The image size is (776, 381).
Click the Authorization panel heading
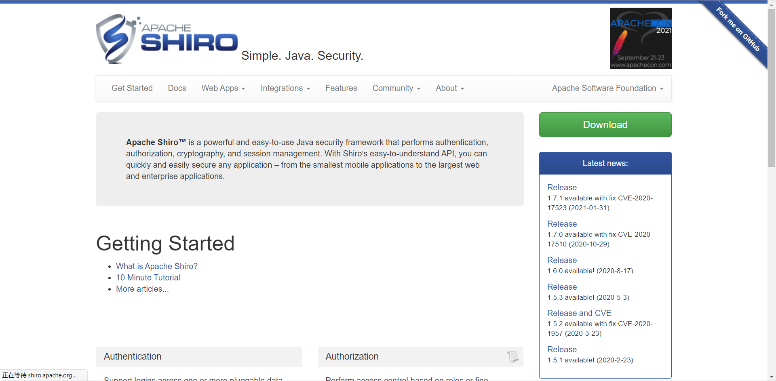pos(352,356)
